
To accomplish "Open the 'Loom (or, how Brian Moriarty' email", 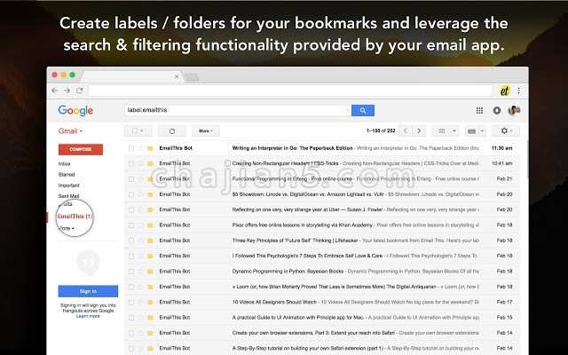I will (321, 287).
